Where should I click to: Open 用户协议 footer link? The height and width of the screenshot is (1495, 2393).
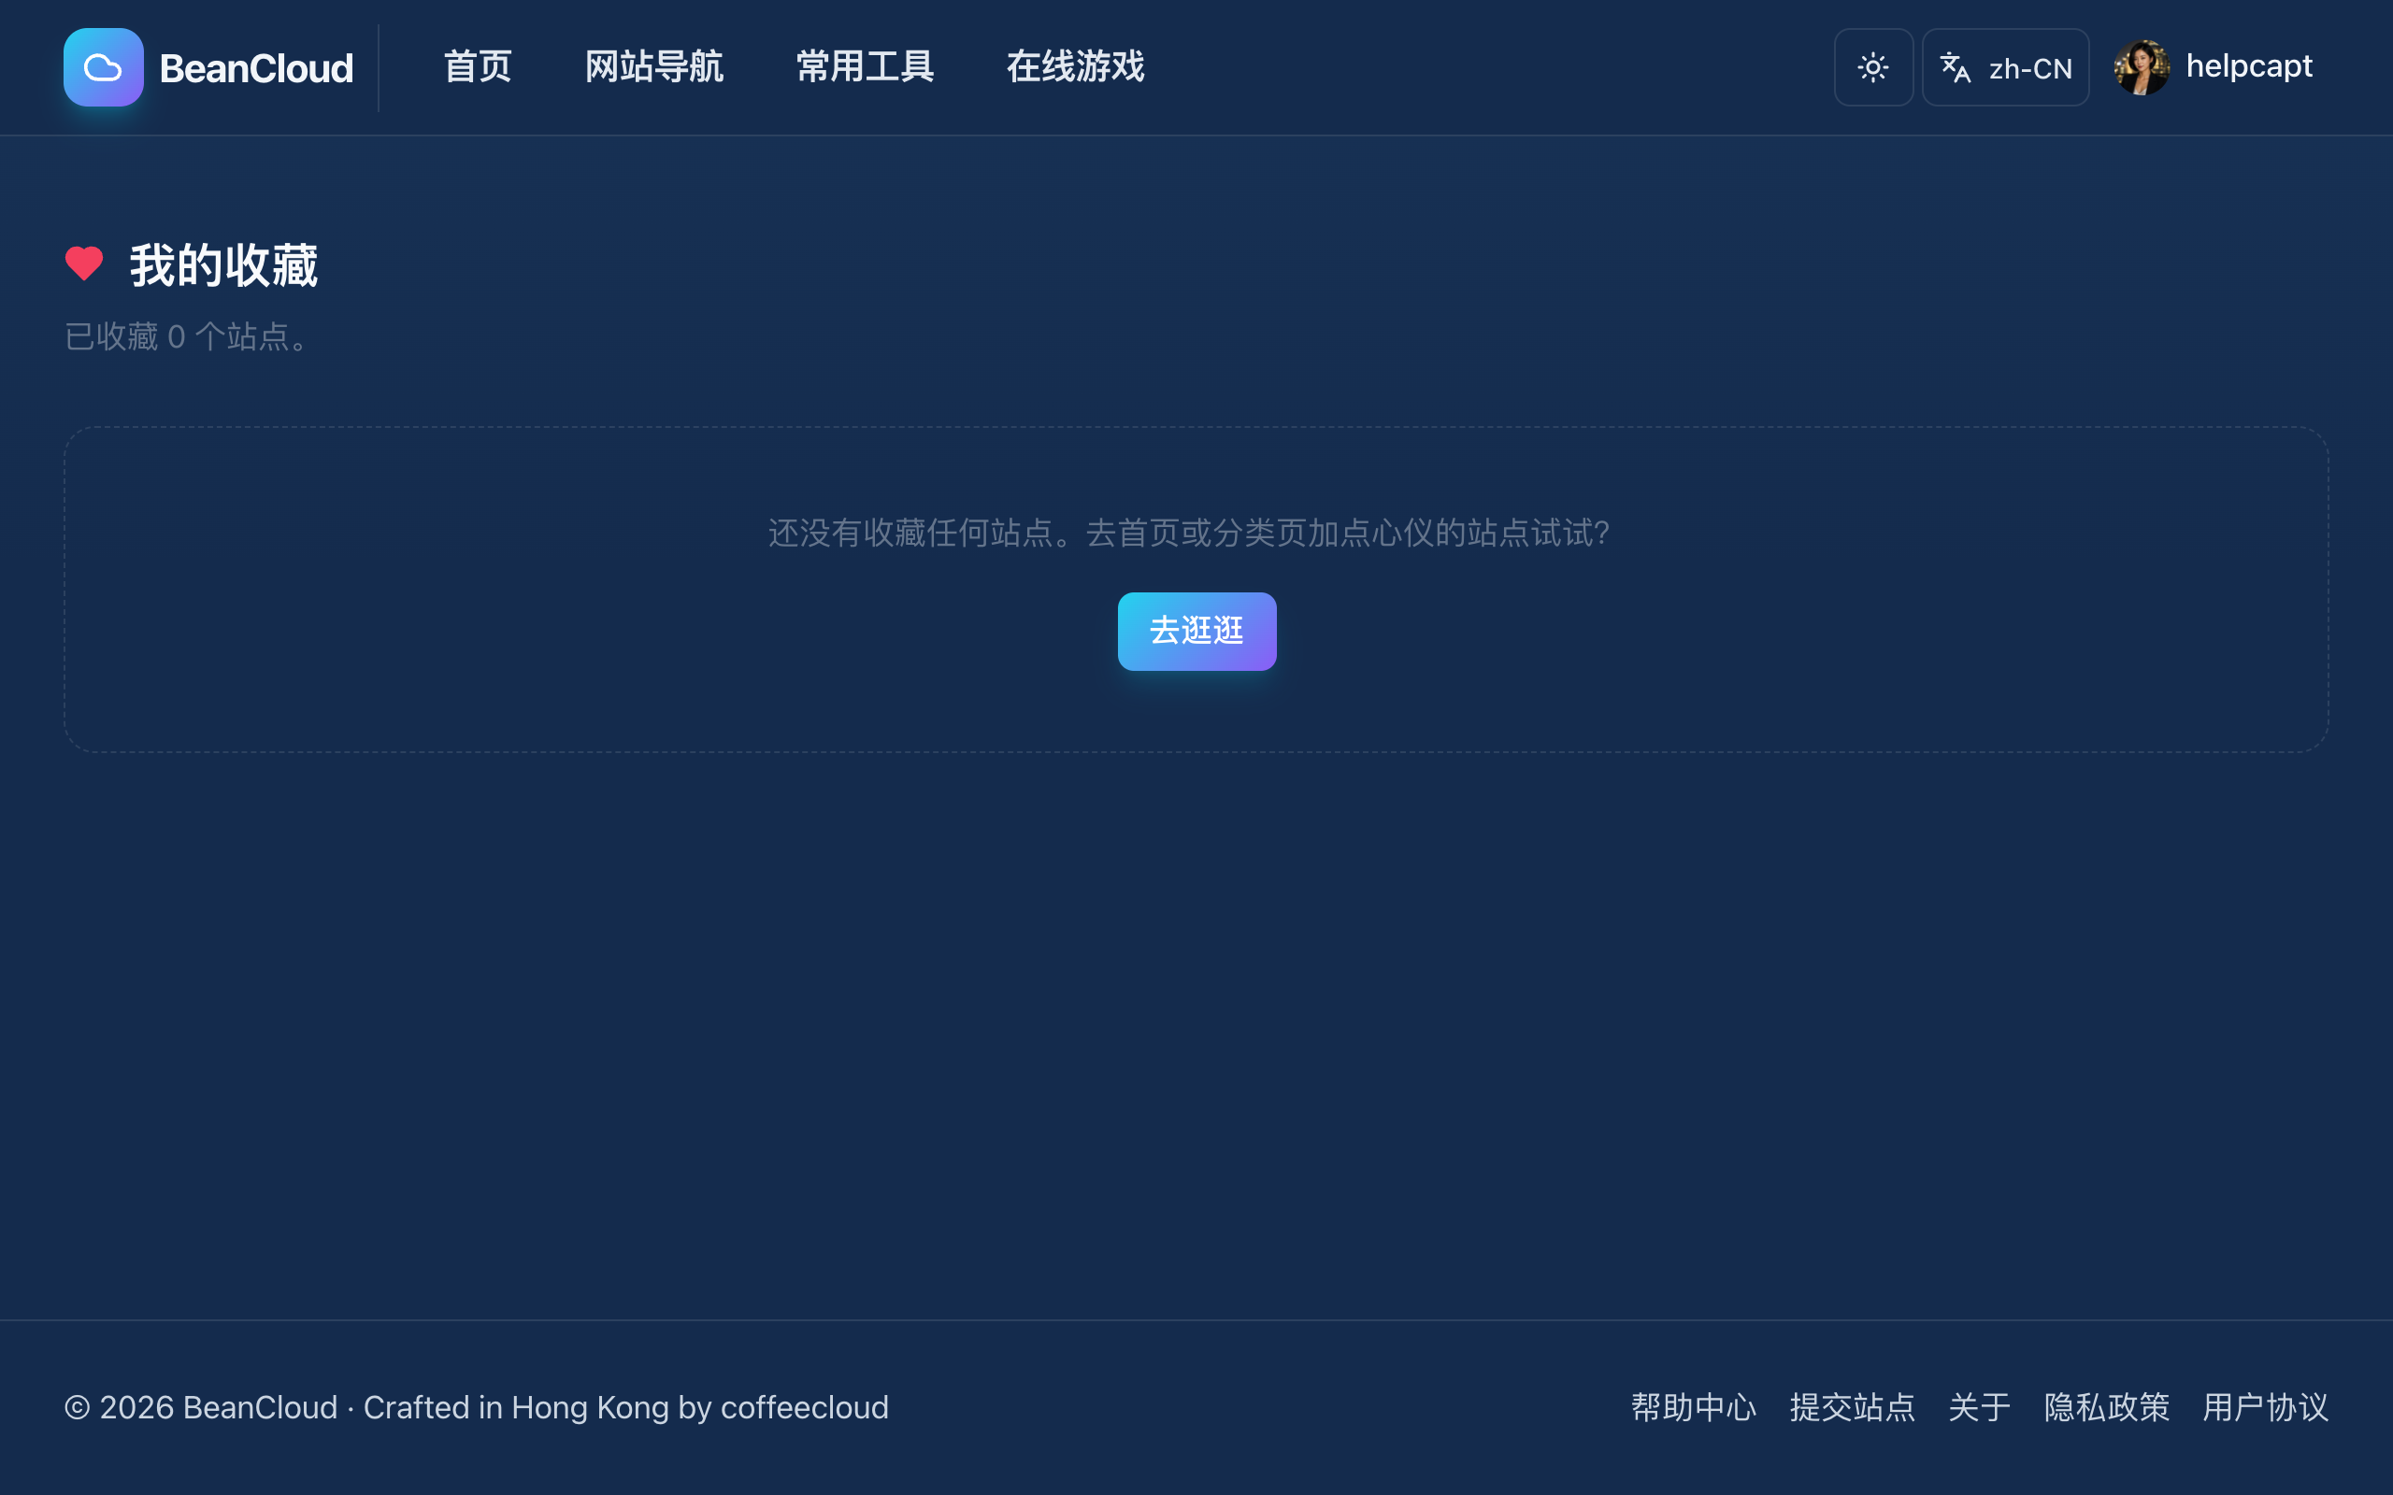2264,1407
